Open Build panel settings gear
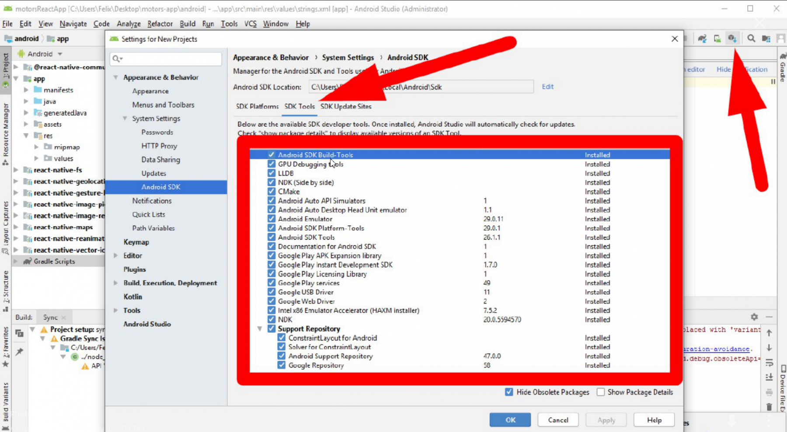Screen dimensions: 787x432 point(754,317)
